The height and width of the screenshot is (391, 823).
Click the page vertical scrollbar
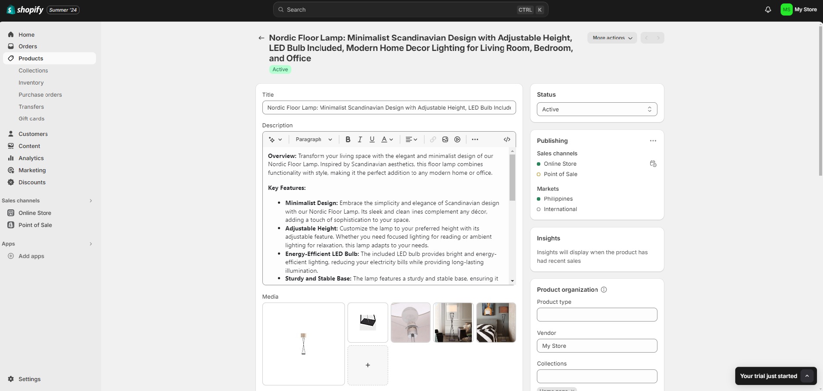(x=820, y=100)
